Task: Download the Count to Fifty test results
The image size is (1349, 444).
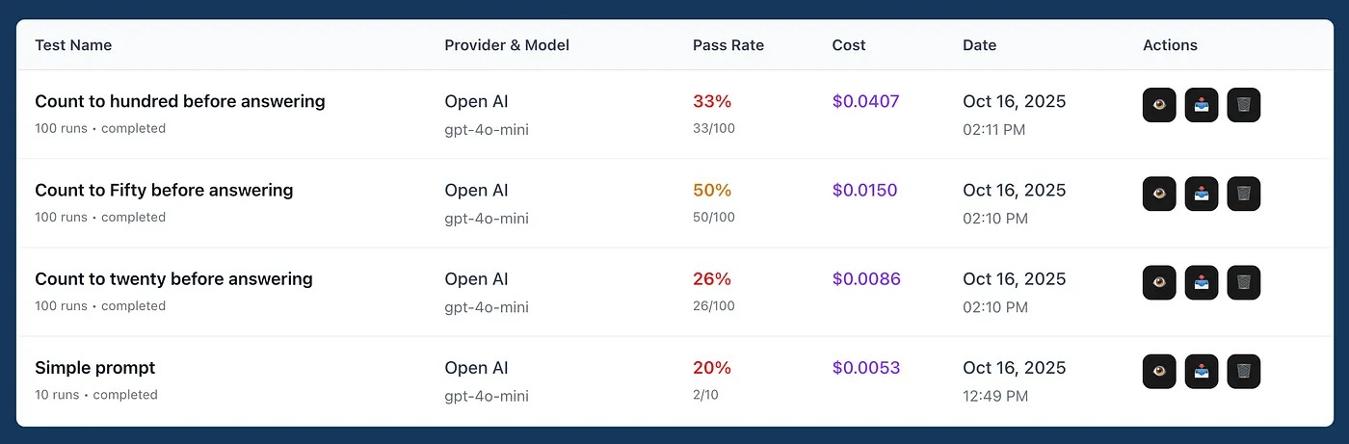Action: 1202,194
